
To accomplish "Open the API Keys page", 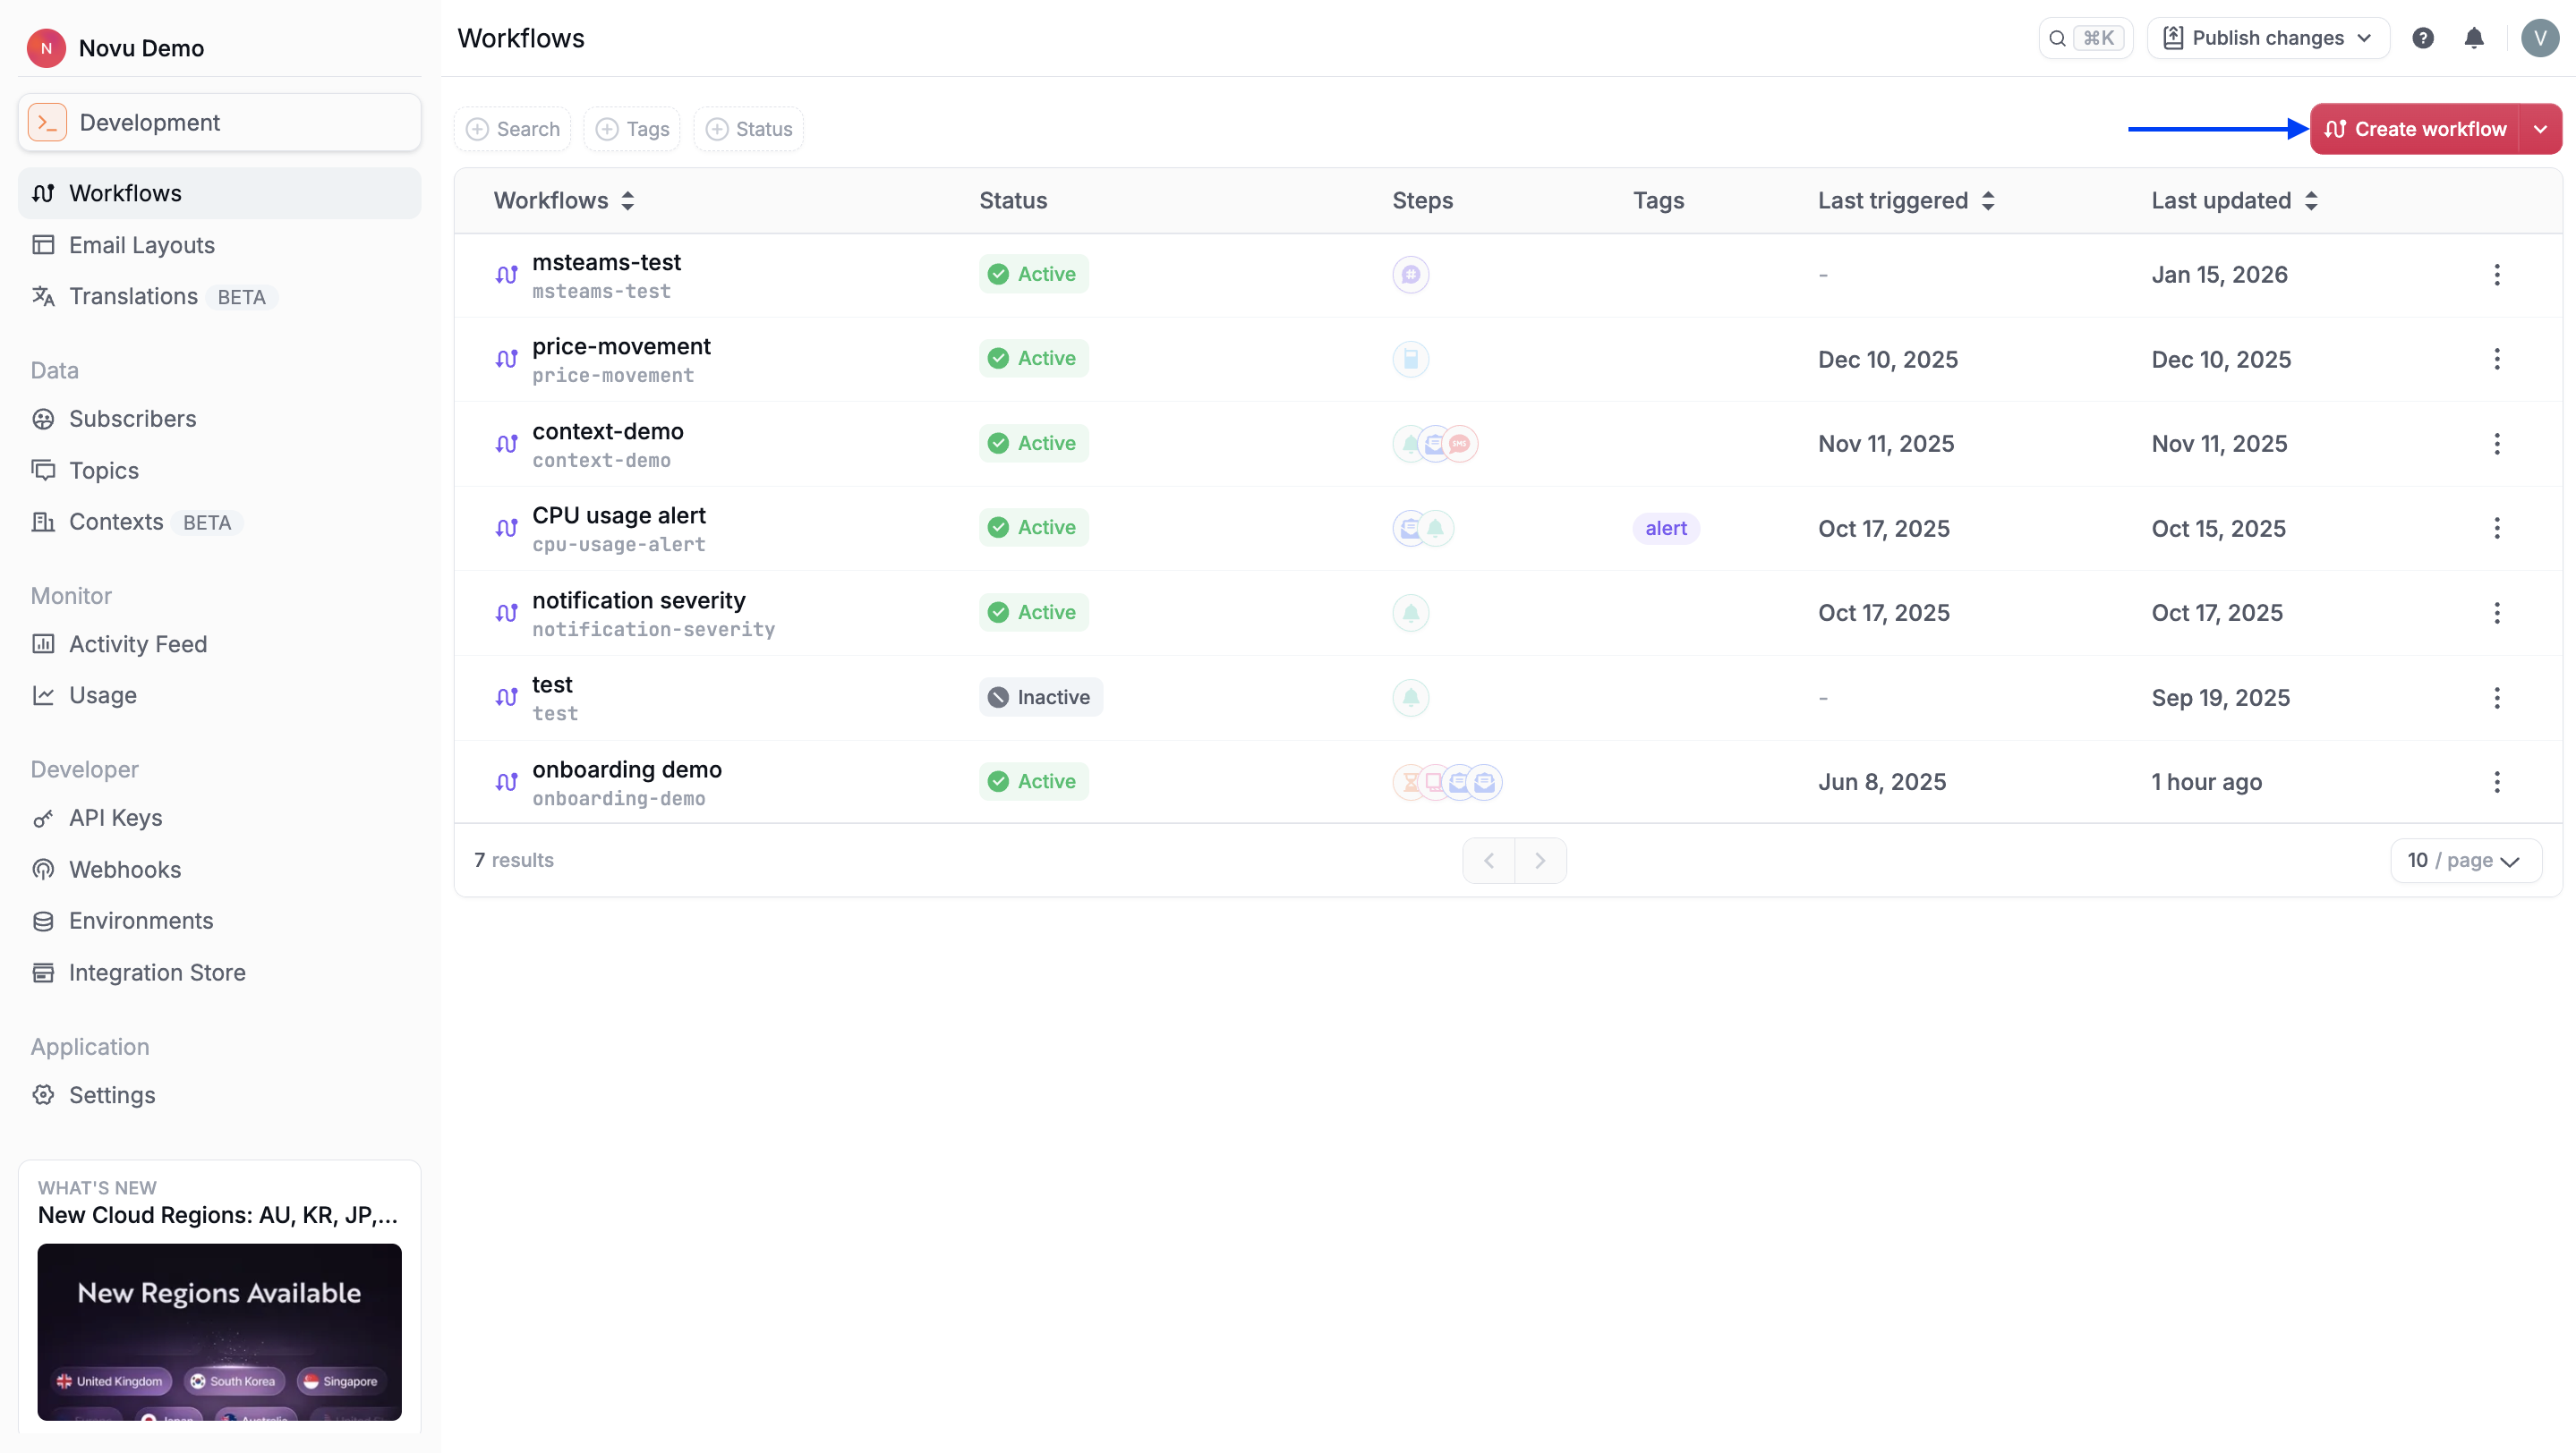I will point(115,818).
